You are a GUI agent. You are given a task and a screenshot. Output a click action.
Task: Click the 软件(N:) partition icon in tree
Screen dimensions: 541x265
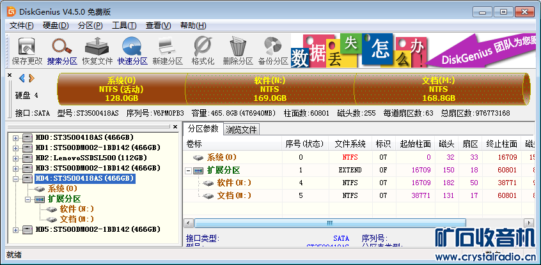52,209
